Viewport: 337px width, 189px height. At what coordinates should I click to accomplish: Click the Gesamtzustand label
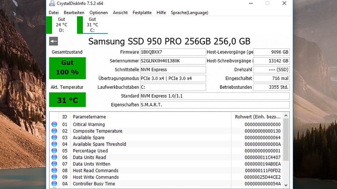pyautogui.click(x=67, y=52)
